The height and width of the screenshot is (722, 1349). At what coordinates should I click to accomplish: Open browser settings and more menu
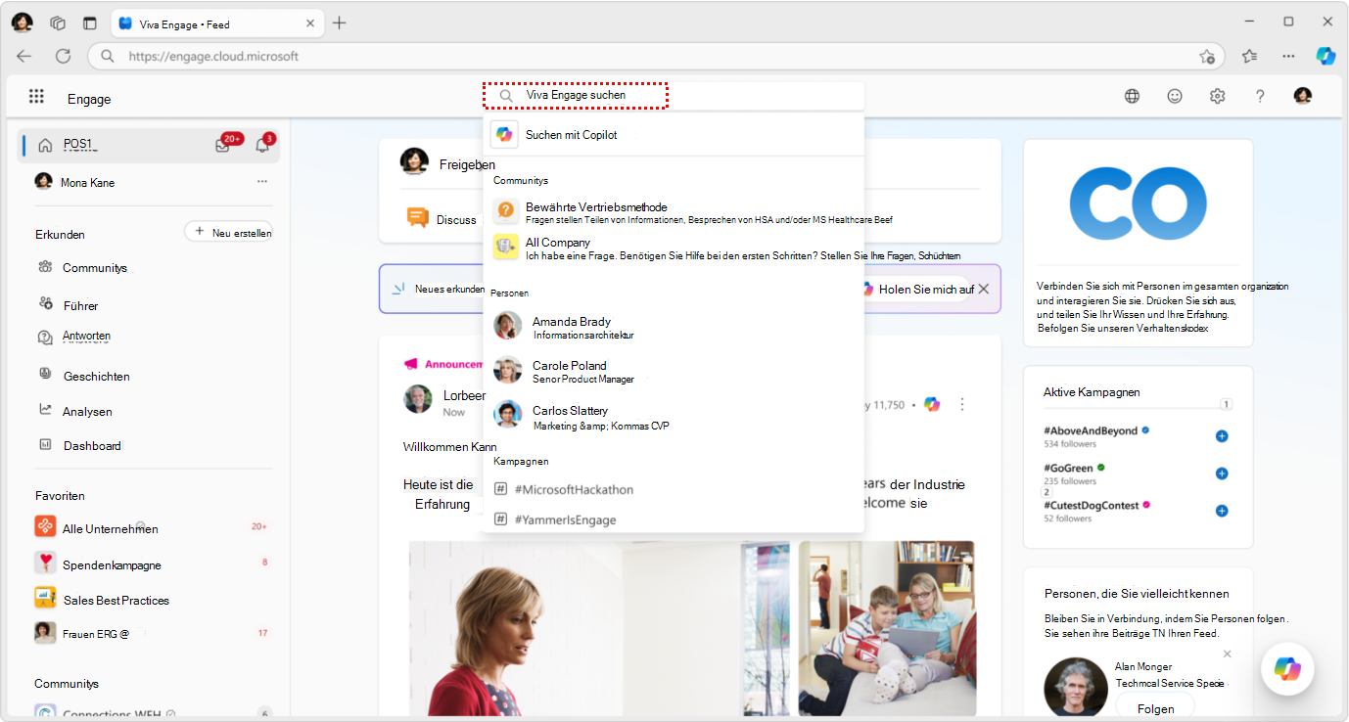[1288, 57]
